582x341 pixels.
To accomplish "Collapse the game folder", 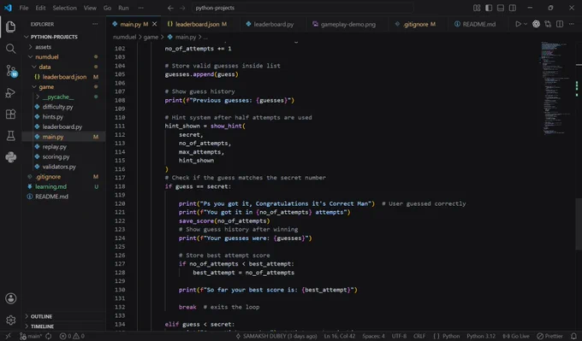I will pos(46,87).
